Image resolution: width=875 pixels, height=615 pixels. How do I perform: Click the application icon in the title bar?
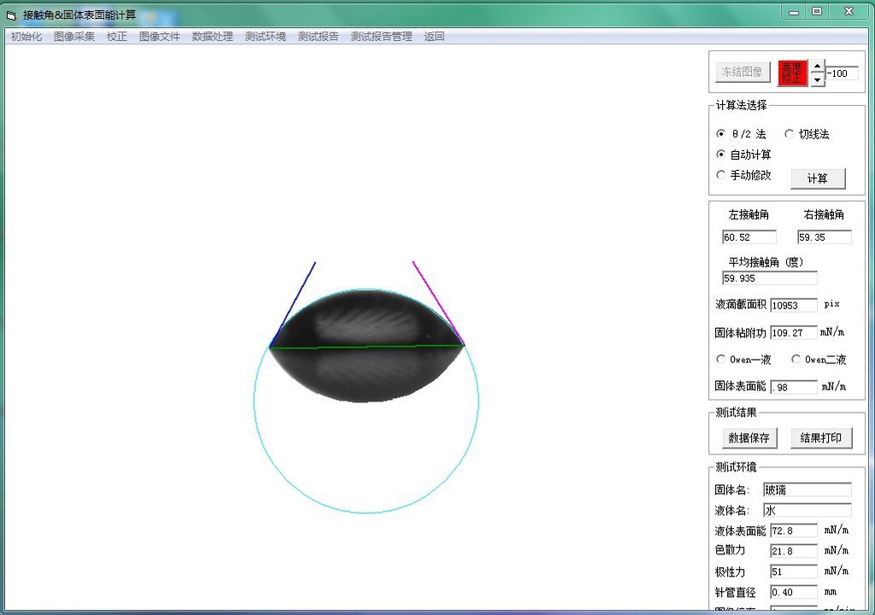pyautogui.click(x=11, y=15)
